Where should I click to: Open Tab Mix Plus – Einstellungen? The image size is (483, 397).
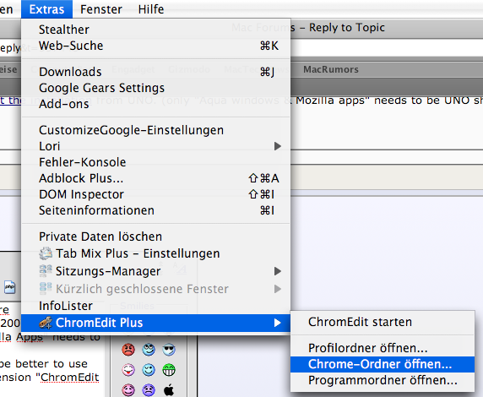coord(156,253)
